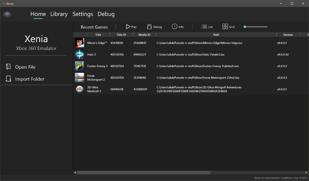Click the Mirror's Edge game thumbnail
309x181 pixels.
pos(79,43)
